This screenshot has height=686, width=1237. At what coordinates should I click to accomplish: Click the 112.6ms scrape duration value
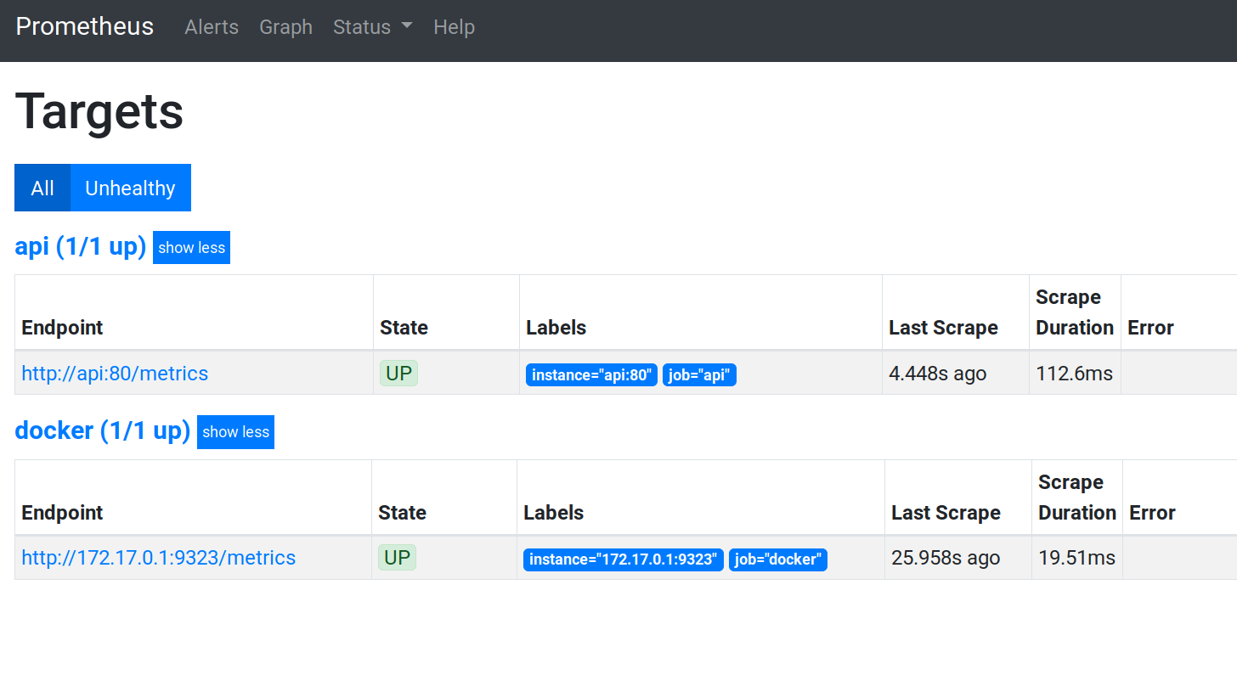click(1074, 374)
